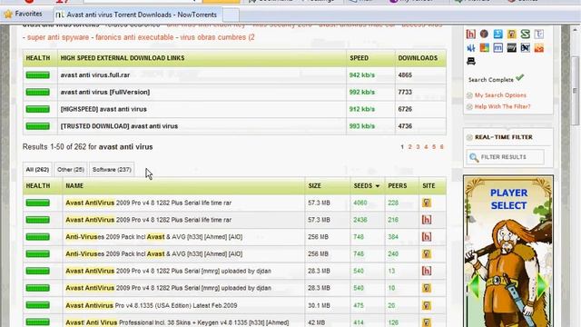Sort by Seeds using the header arrow
The height and width of the screenshot is (327, 581).
click(x=378, y=186)
